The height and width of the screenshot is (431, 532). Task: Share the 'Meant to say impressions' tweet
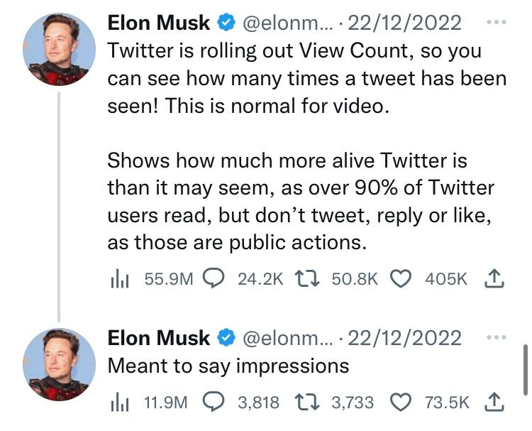tap(494, 402)
